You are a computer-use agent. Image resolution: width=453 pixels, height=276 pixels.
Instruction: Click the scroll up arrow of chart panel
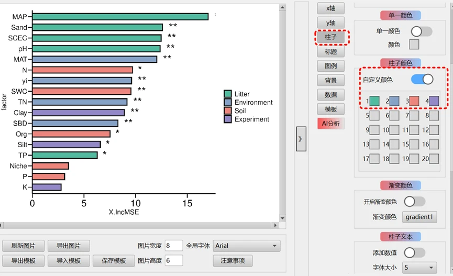pos(283,7)
